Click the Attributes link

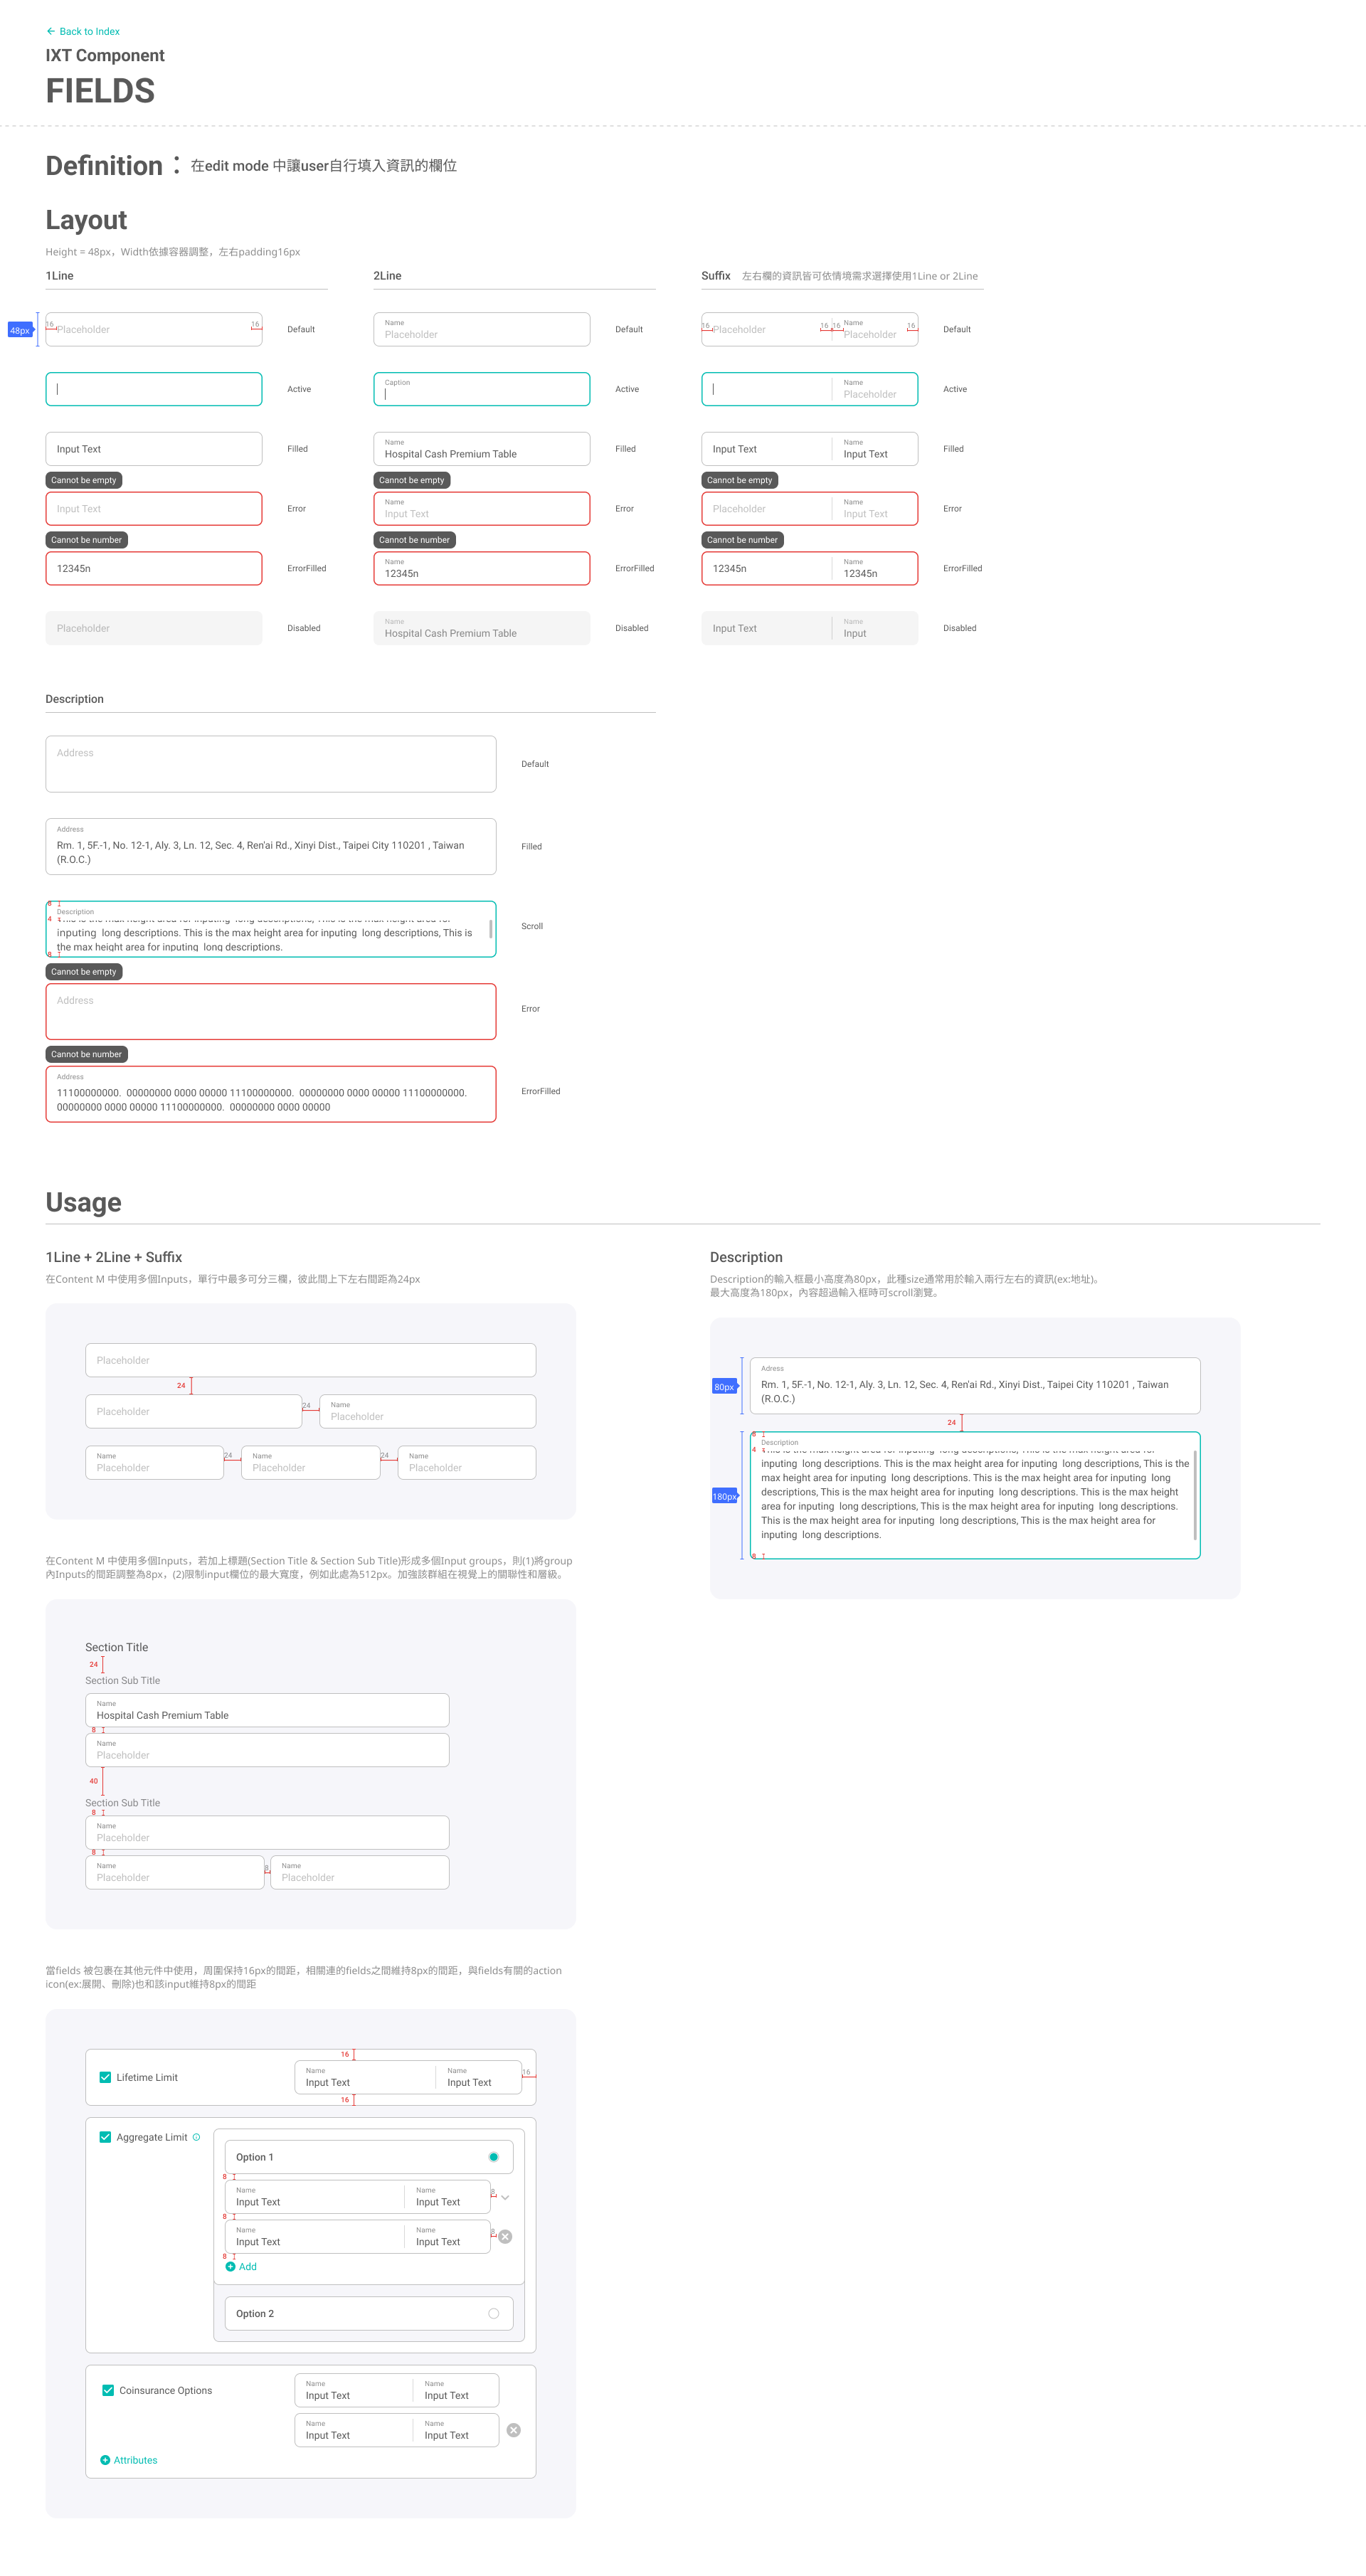point(135,2459)
